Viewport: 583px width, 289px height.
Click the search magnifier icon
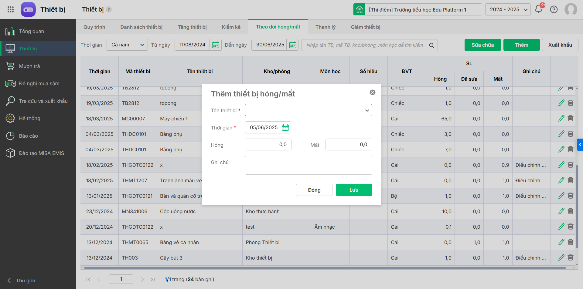click(x=431, y=45)
